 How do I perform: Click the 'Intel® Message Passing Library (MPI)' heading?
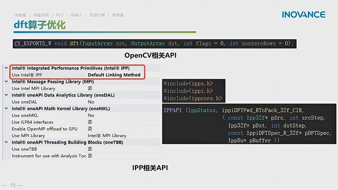(x=53, y=82)
